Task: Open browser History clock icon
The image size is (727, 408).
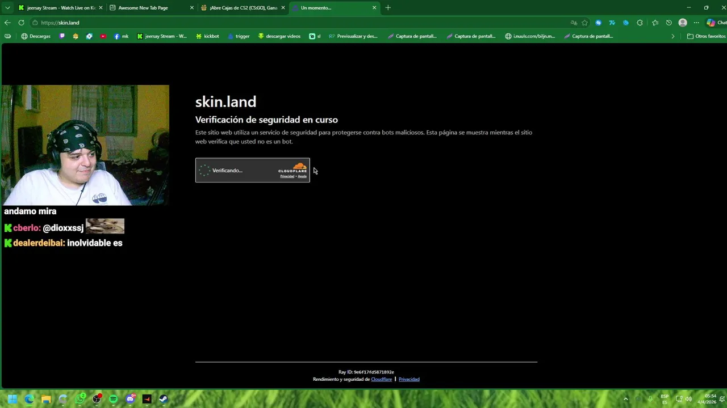Action: 668,23
